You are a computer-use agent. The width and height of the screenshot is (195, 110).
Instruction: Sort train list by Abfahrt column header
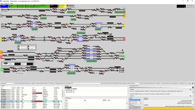point(18,88)
